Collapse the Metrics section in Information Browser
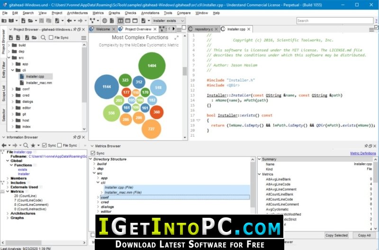This screenshot has height=250, width=379. click(8, 192)
